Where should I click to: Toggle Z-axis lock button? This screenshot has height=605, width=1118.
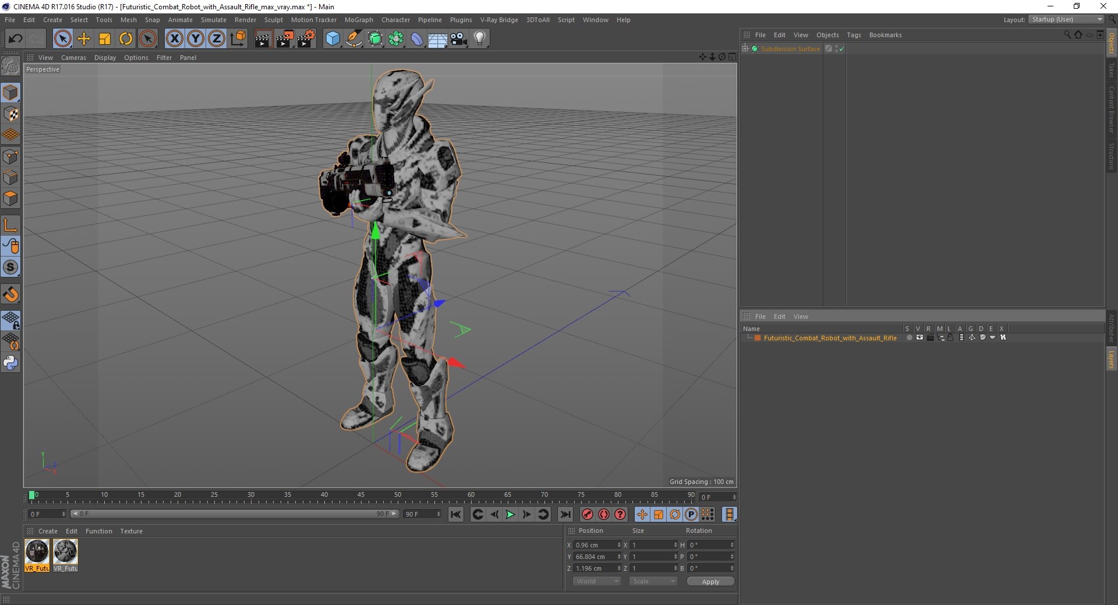click(x=217, y=39)
